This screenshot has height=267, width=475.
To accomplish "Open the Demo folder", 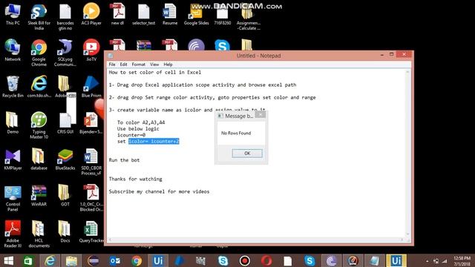I will [x=13, y=123].
